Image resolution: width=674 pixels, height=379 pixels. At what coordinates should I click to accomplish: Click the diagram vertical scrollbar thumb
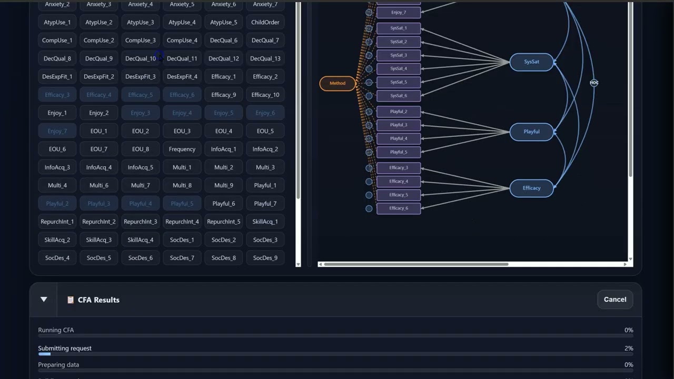click(630, 89)
